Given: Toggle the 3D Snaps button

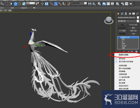Looking at the screenshot, I should 52,4.
